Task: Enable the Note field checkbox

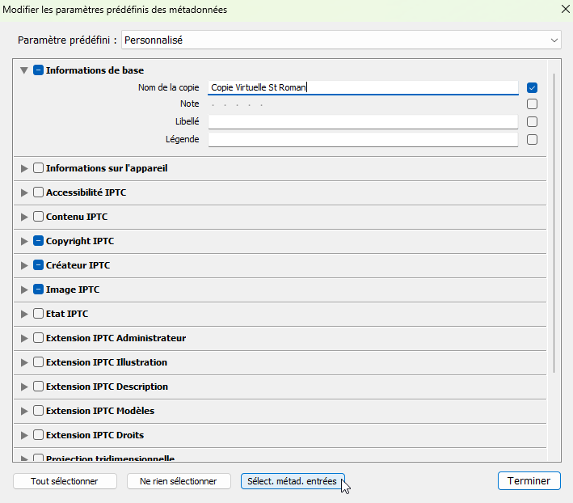Action: click(x=532, y=104)
